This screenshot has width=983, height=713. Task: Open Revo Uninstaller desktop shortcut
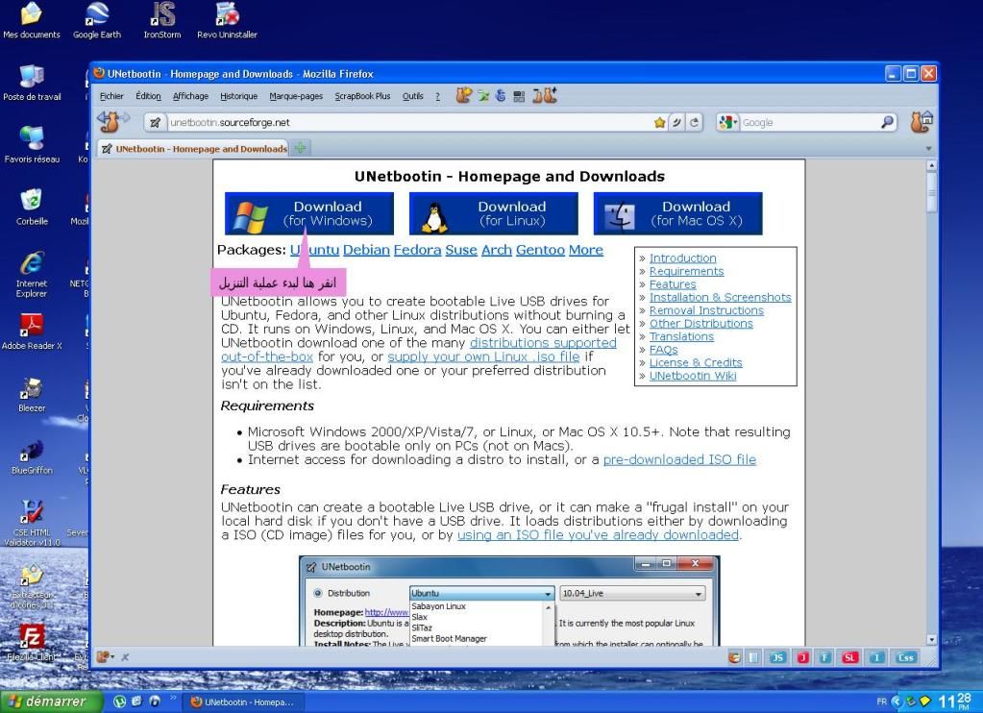click(227, 20)
